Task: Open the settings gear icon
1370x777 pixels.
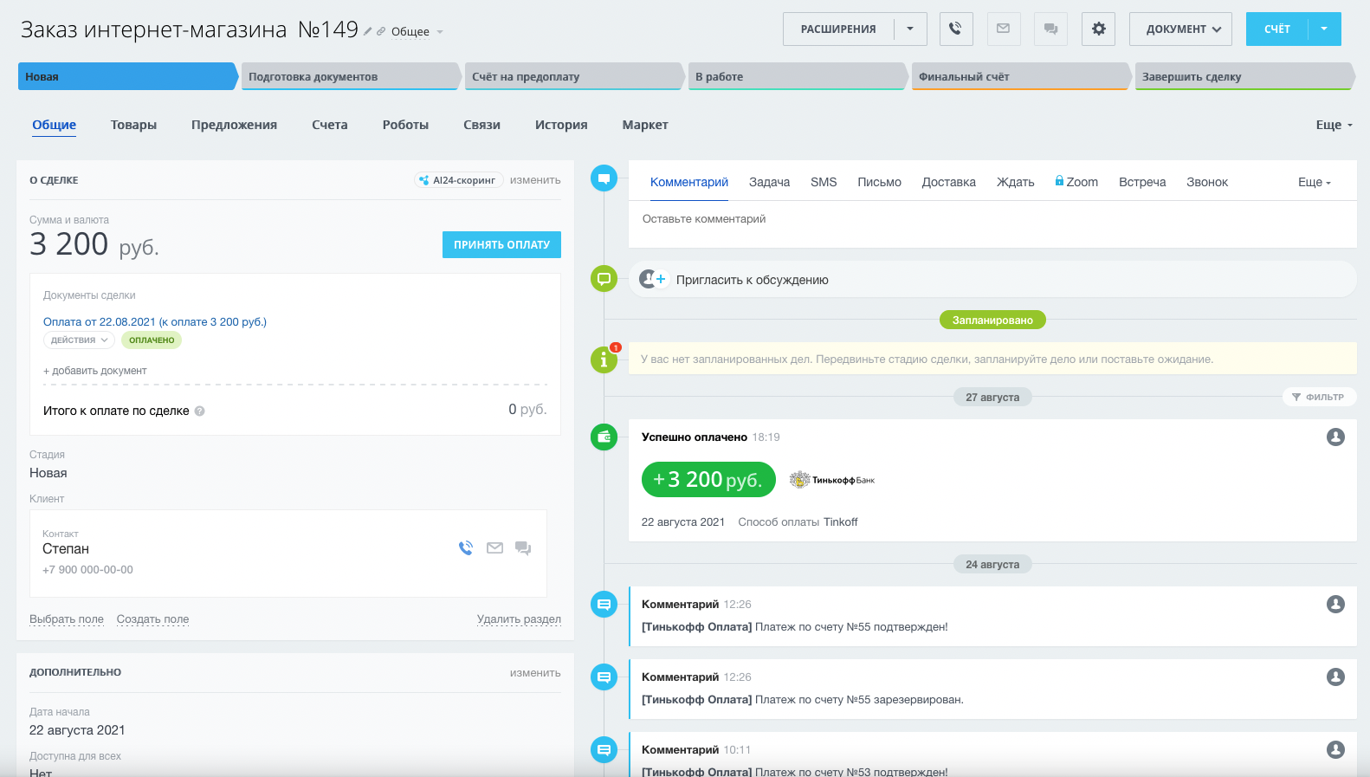Action: tap(1098, 29)
